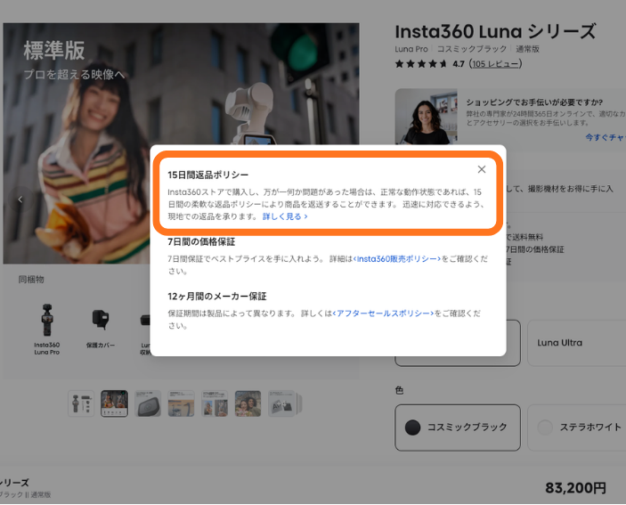The width and height of the screenshot is (626, 505).
Task: Click the 7日間の価格保証 heading in popup
Action: (201, 242)
